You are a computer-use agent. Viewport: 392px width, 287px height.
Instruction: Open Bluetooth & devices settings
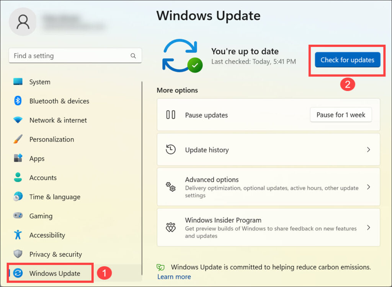coord(18,101)
